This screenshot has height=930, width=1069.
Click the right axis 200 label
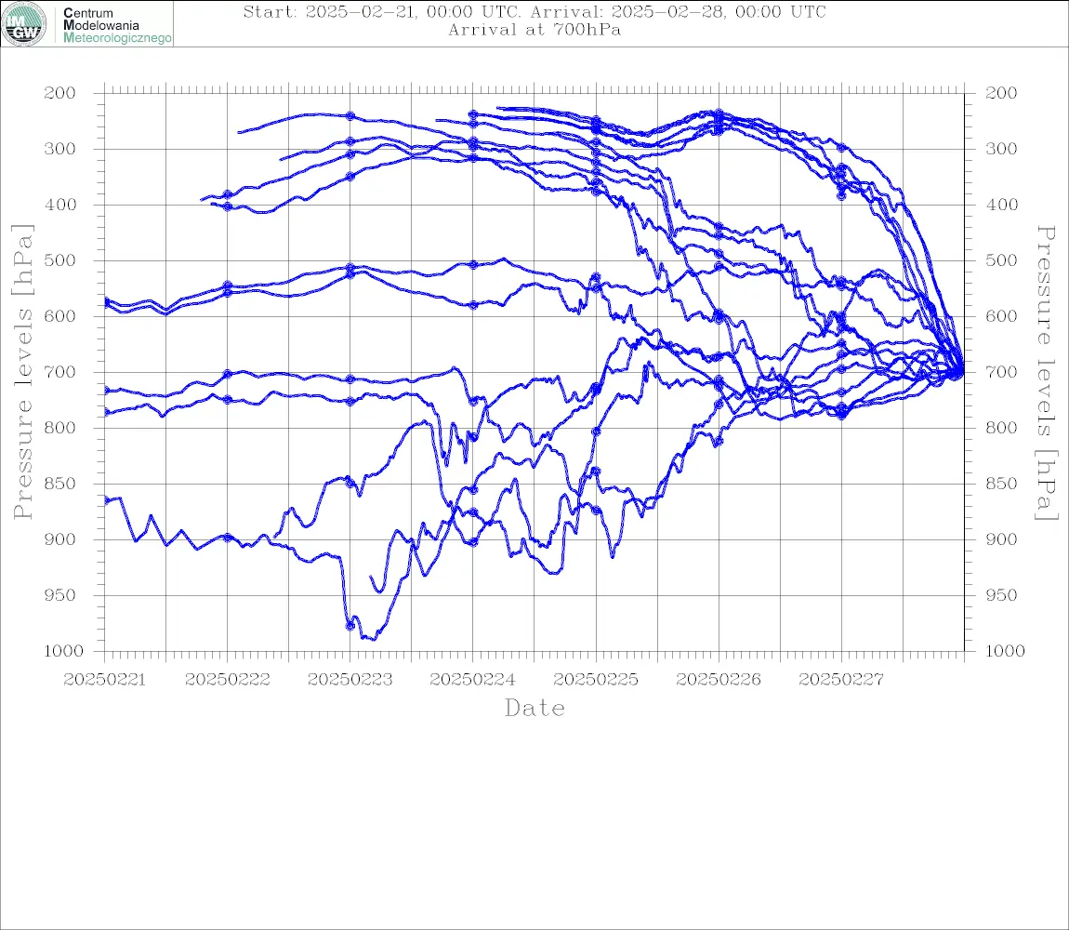[1001, 93]
